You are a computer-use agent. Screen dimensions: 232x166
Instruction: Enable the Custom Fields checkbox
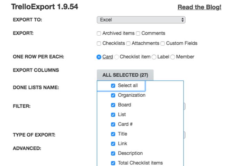tap(163, 44)
